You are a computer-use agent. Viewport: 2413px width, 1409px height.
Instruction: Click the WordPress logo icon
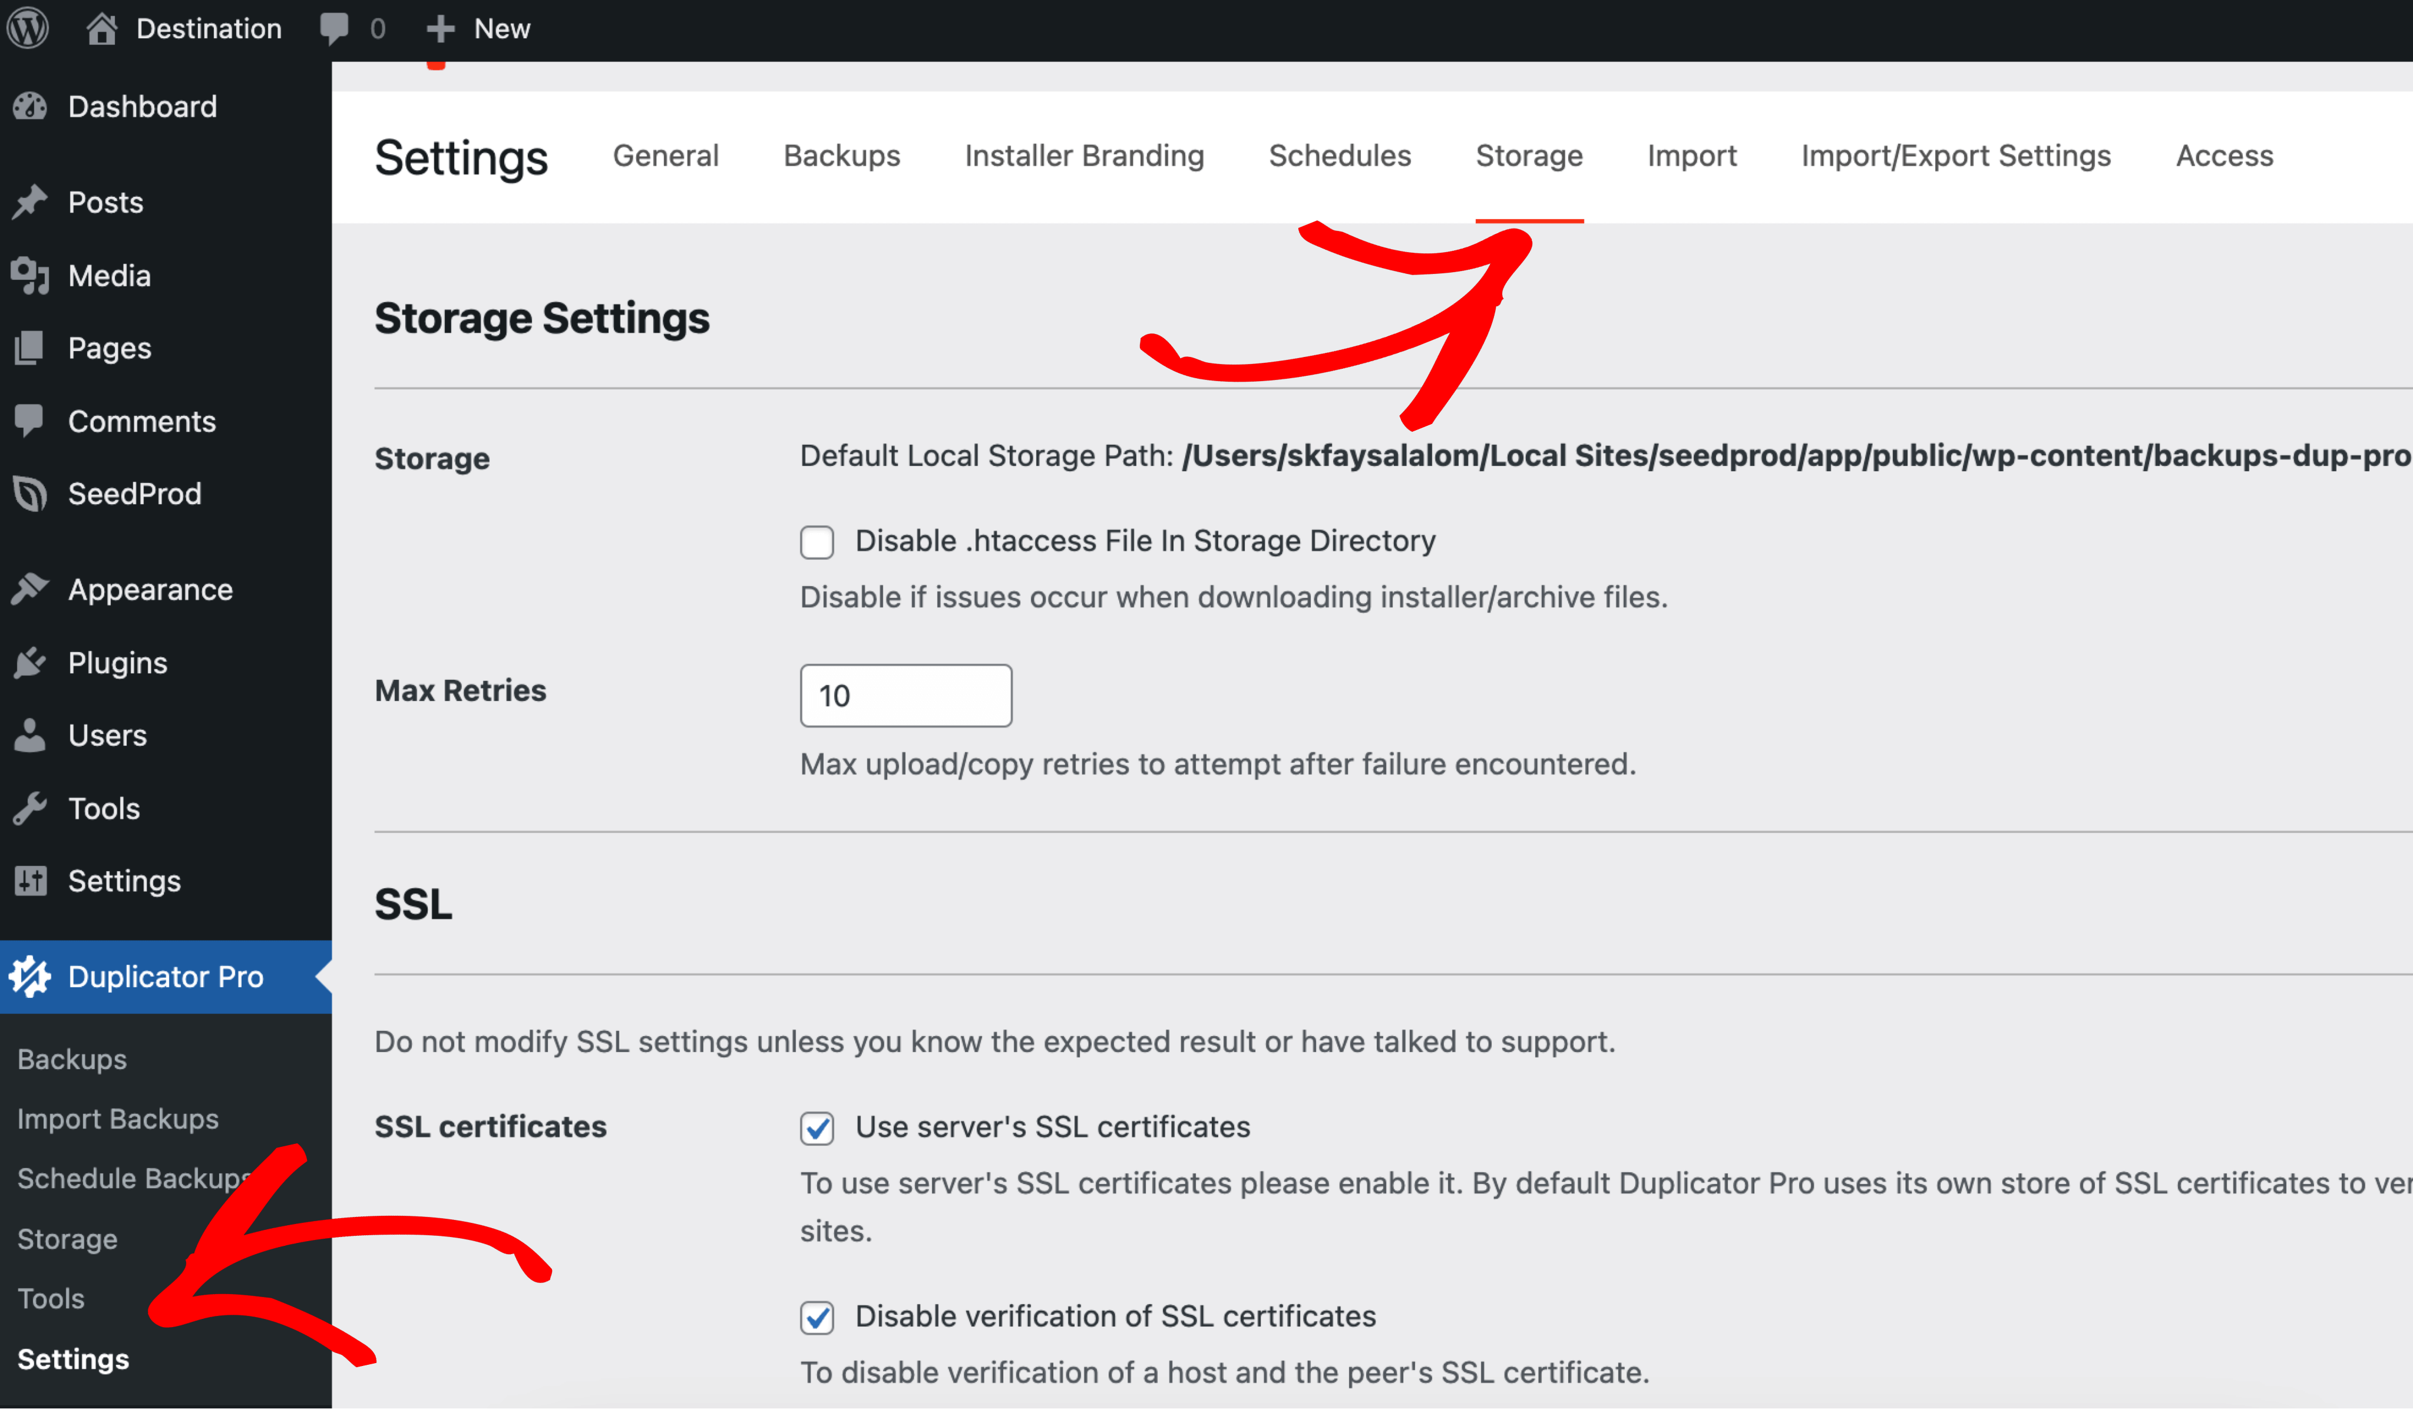(x=28, y=29)
